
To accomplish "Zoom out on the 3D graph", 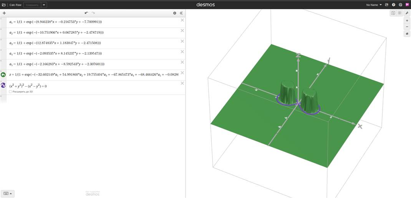I will pos(407,27).
